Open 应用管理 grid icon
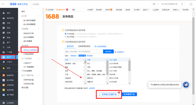 pos(4,103)
